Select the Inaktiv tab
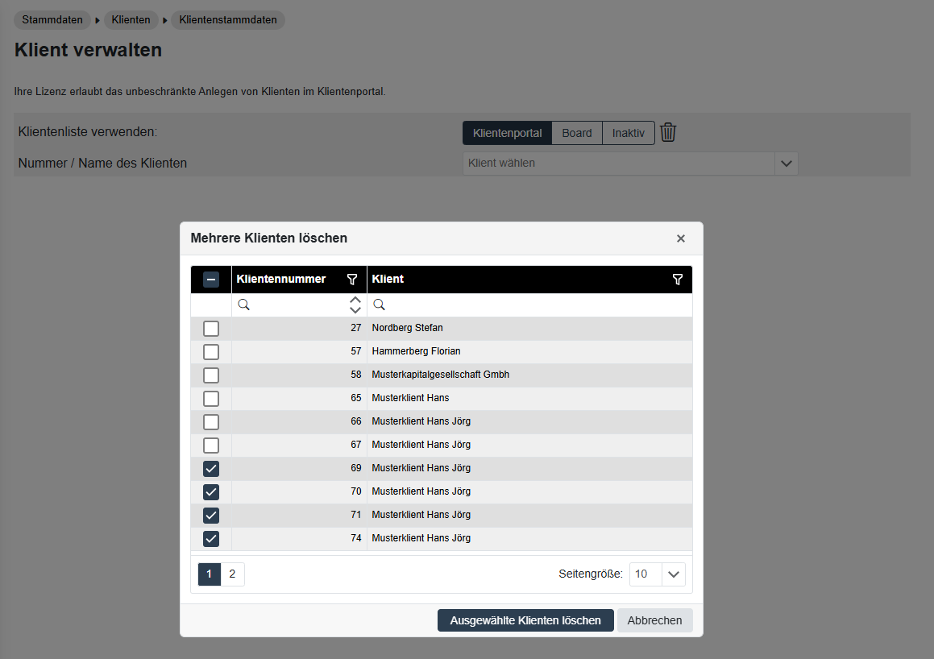Screen dimensions: 934x659 click(628, 133)
